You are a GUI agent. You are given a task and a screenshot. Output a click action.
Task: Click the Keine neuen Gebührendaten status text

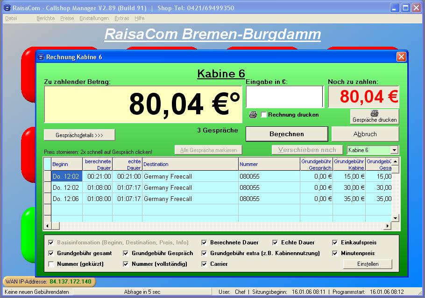[x=37, y=292]
